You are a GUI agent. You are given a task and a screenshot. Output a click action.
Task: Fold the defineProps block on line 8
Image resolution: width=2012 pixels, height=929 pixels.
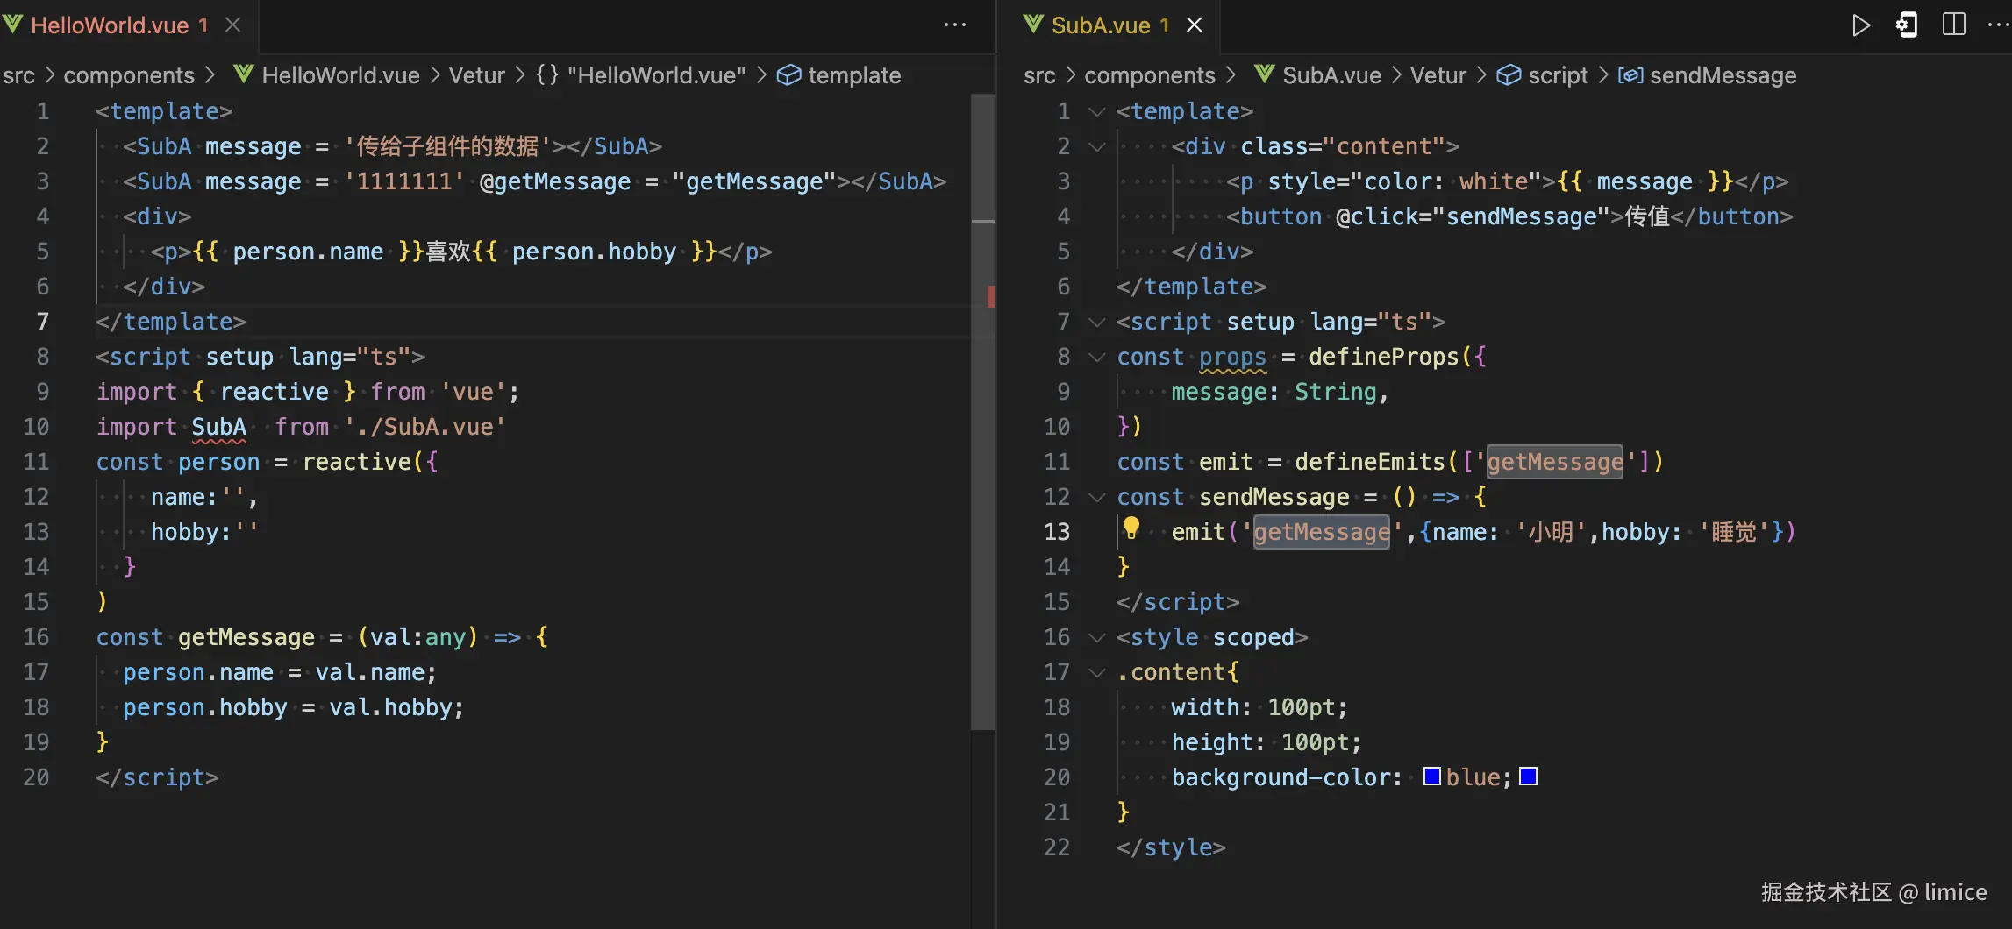(x=1096, y=357)
